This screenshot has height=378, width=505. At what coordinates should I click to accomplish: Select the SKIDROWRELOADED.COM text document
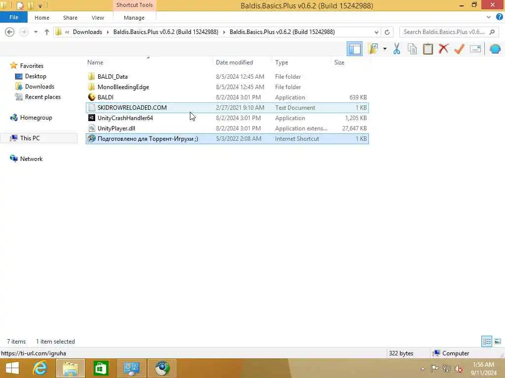point(227,108)
